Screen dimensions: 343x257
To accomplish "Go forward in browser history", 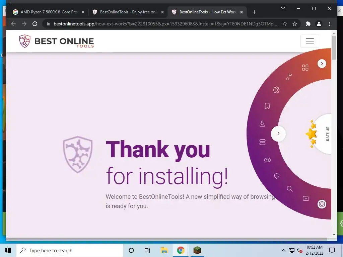I will point(24,24).
